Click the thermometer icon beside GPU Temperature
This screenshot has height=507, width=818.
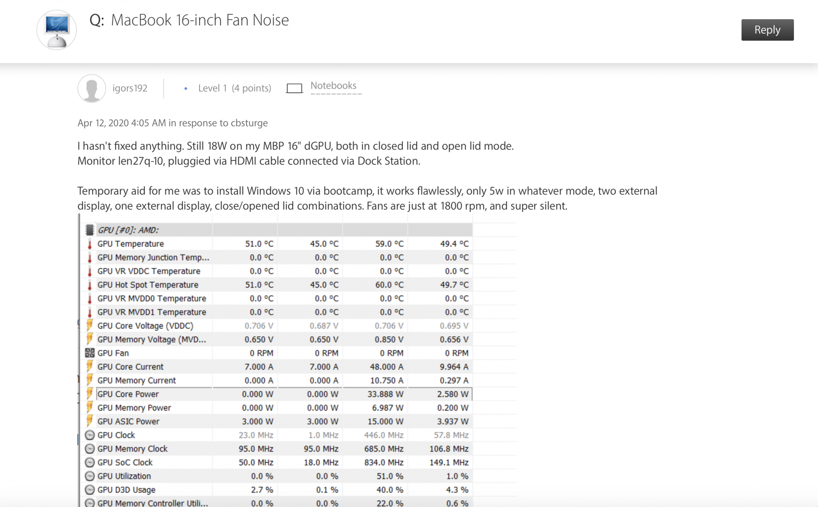click(90, 244)
